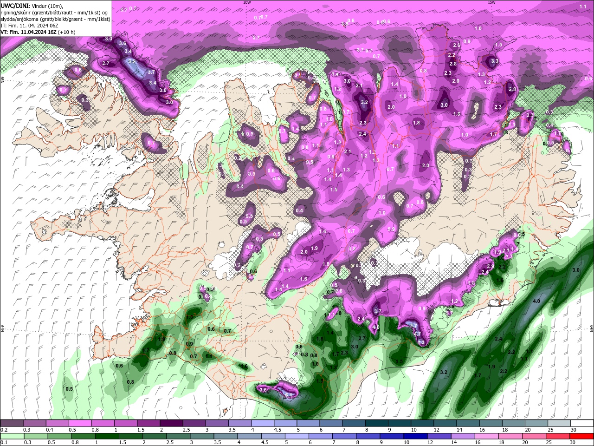Pick rain legend swatch between 8 and 9
Viewport: 594px width, 446px height.
(368, 436)
